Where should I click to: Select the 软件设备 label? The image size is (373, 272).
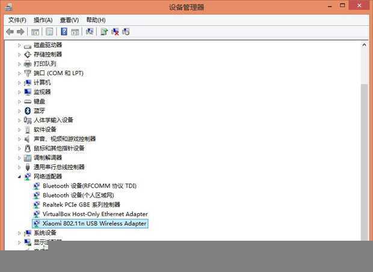point(45,129)
